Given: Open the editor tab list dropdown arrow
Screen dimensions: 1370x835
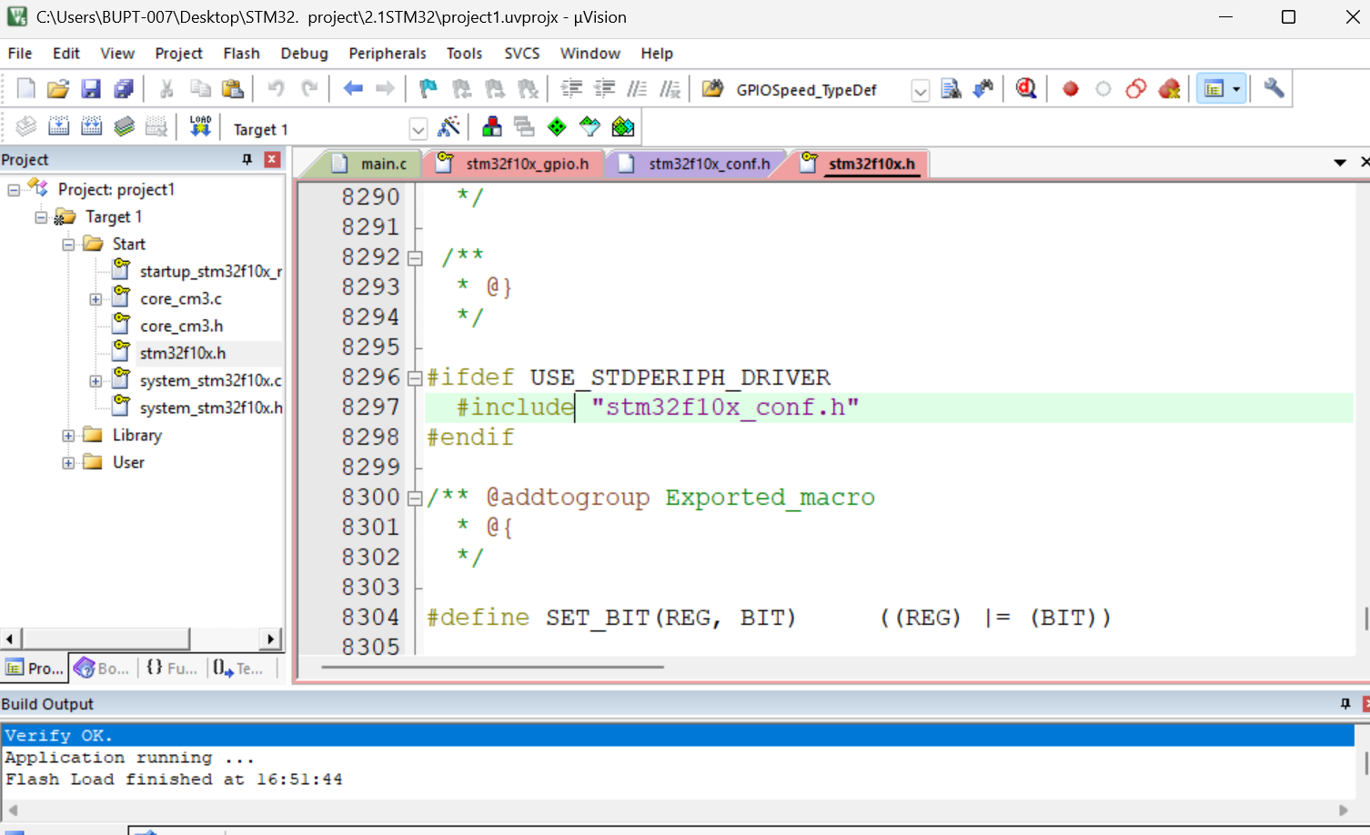Looking at the screenshot, I should (1340, 163).
